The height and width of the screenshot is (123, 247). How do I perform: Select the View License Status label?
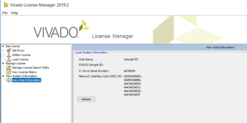coord(24,72)
